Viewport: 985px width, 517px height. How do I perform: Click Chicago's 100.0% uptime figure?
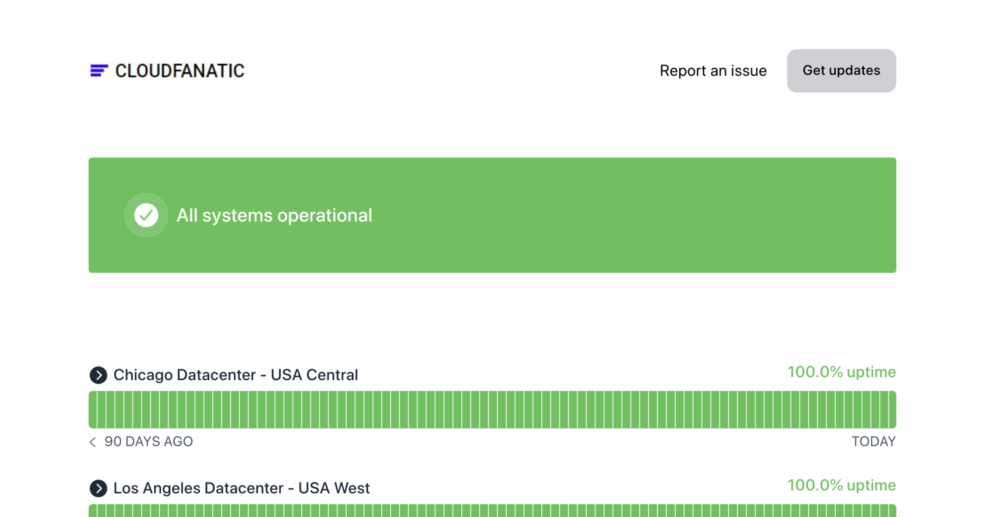841,372
